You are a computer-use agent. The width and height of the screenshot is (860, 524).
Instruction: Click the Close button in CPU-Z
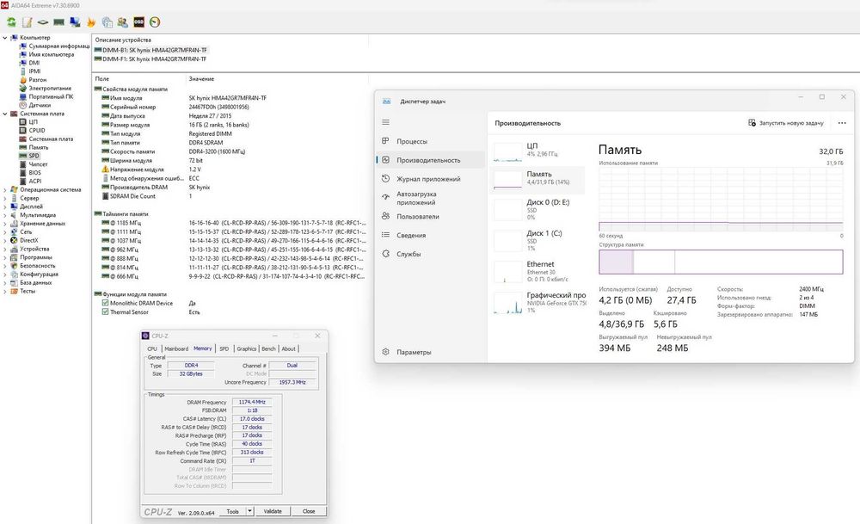click(309, 511)
